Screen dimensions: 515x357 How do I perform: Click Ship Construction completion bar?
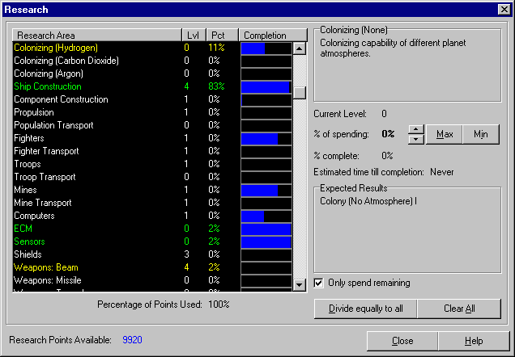coord(266,86)
